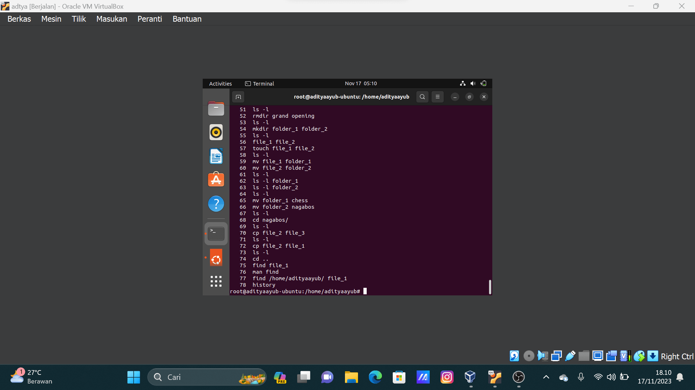695x390 pixels.
Task: Click the OBS Studio taskbar icon
Action: point(518,377)
